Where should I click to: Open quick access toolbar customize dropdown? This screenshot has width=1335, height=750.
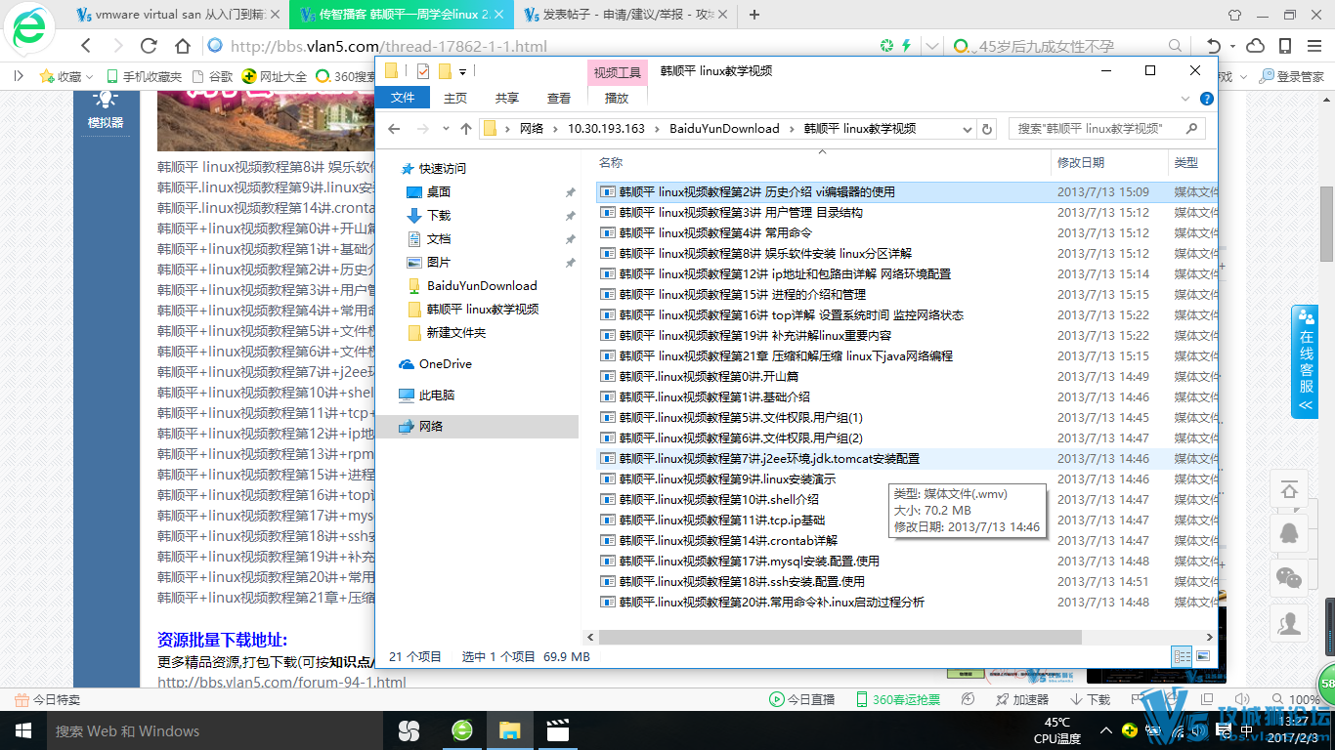[x=462, y=70]
